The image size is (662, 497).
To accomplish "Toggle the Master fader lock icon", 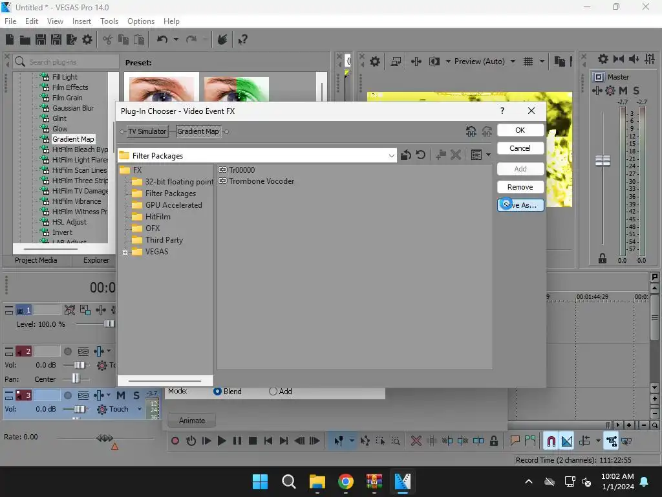I will [x=603, y=258].
